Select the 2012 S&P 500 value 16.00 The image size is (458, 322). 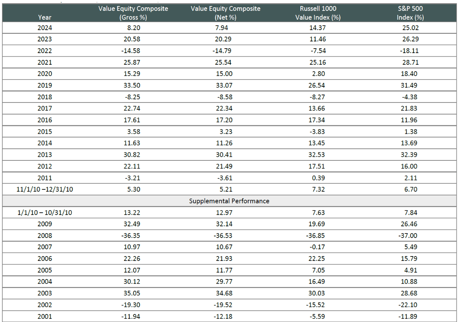click(x=409, y=167)
